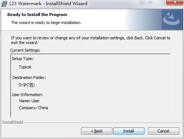Click the 'Destination Folder:' label

tap(29, 78)
